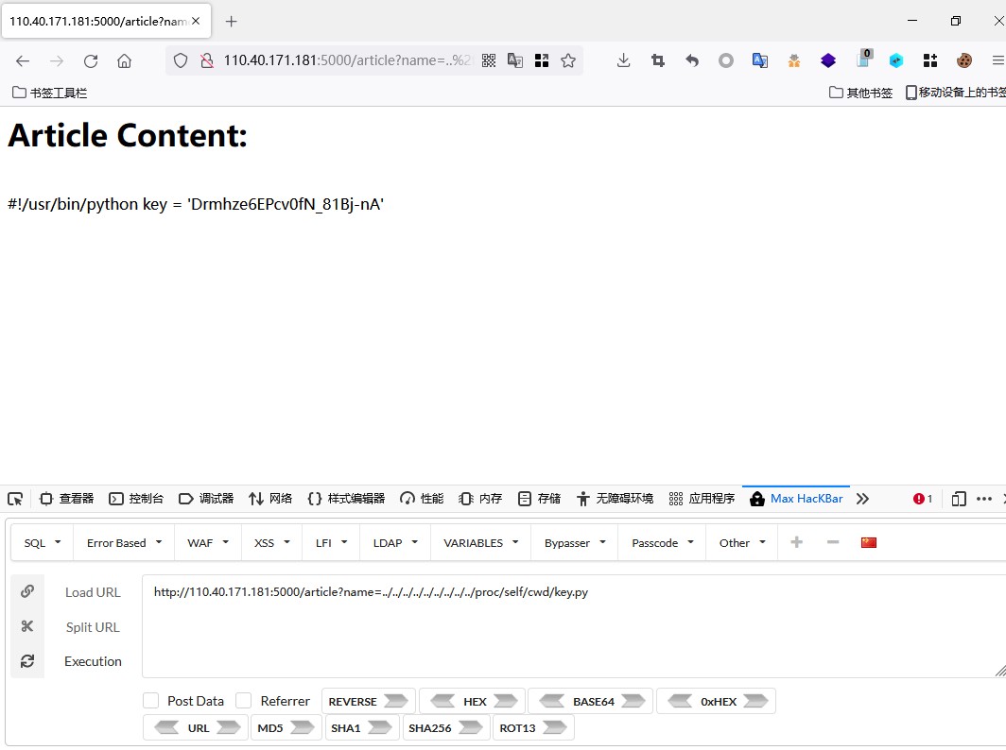The image size is (1006, 750).
Task: Click the REVERSE encode button
Action: point(369,701)
